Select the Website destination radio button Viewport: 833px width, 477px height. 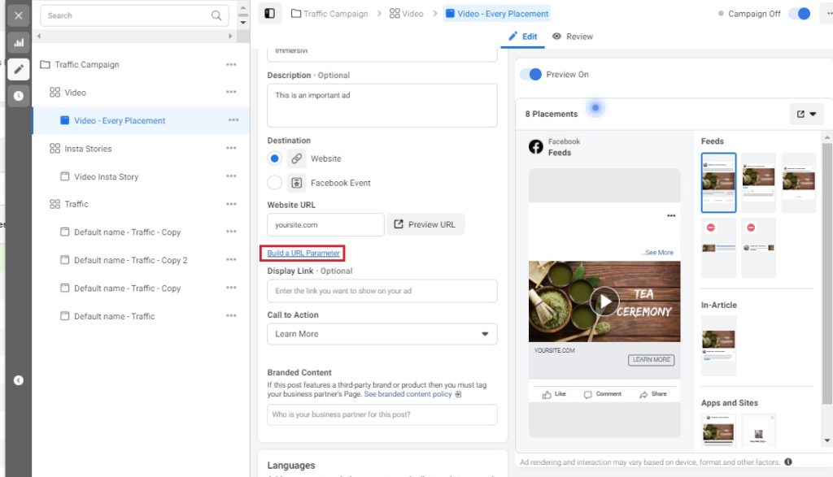(x=273, y=158)
